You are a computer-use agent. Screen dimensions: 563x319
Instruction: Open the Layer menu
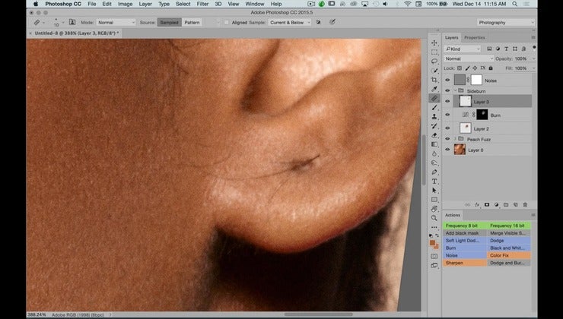coord(145,4)
